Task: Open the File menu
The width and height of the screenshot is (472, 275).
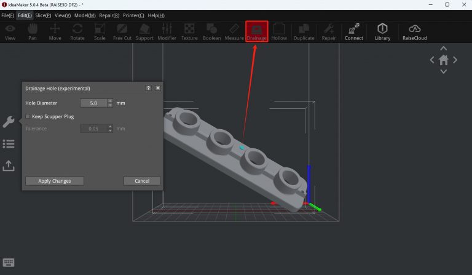Action: (7, 15)
